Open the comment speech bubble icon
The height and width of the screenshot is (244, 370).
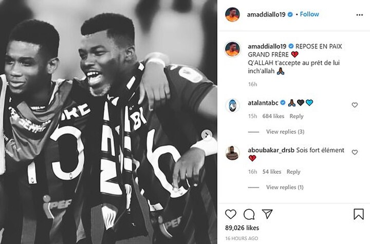click(x=249, y=214)
